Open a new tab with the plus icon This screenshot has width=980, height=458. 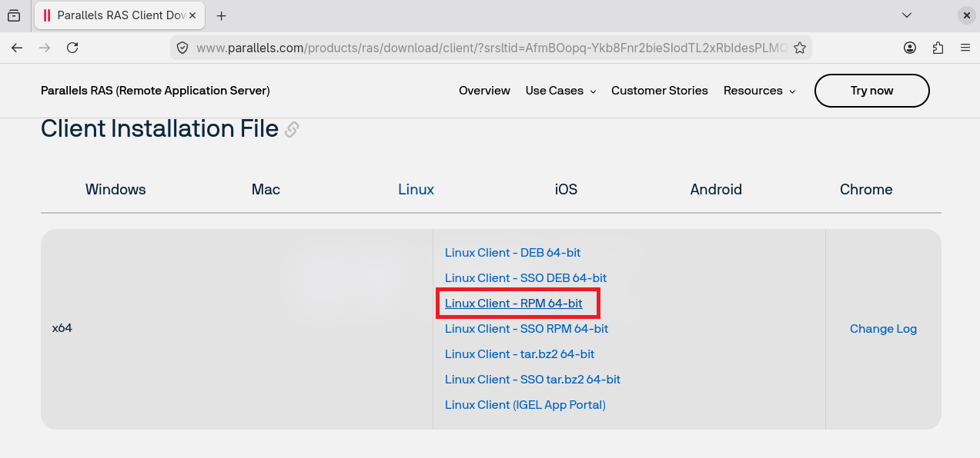tap(222, 15)
